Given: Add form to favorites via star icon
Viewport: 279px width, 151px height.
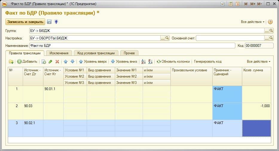Looking at the screenshot, I should click(x=222, y=4).
